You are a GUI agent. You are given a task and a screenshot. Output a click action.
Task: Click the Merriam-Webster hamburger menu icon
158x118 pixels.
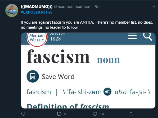[132, 36]
